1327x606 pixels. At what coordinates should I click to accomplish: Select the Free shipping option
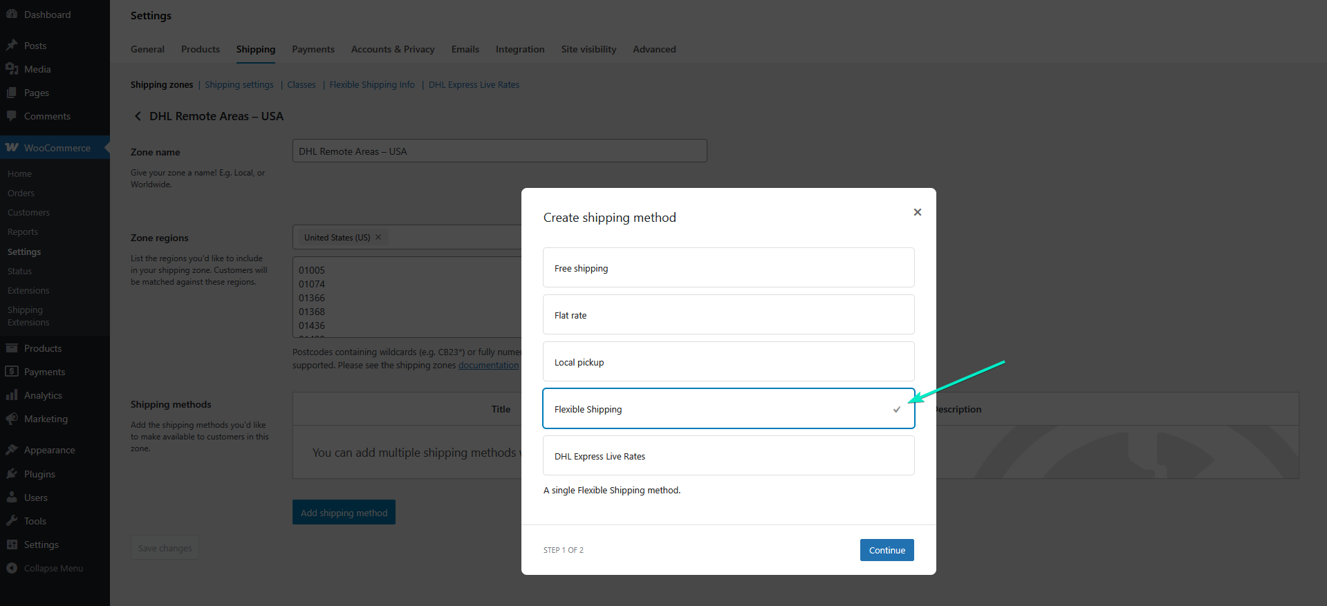tap(729, 267)
